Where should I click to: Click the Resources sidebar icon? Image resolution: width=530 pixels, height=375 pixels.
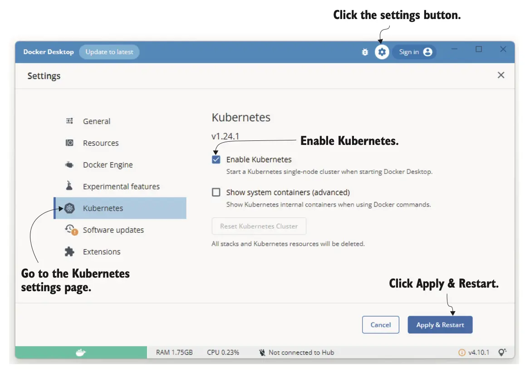tap(69, 143)
